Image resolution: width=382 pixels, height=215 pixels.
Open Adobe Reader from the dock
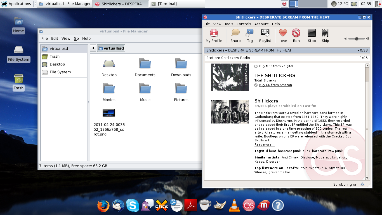pyautogui.click(x=191, y=206)
